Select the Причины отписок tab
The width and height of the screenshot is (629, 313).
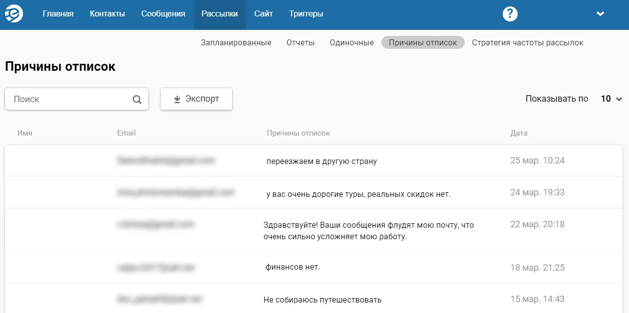click(x=423, y=42)
